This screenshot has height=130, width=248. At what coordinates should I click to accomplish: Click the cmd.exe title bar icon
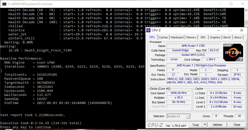pos(4,4)
